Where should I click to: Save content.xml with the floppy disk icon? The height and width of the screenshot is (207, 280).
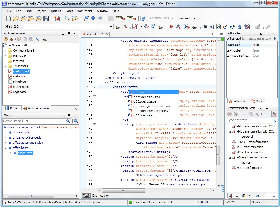(46, 18)
